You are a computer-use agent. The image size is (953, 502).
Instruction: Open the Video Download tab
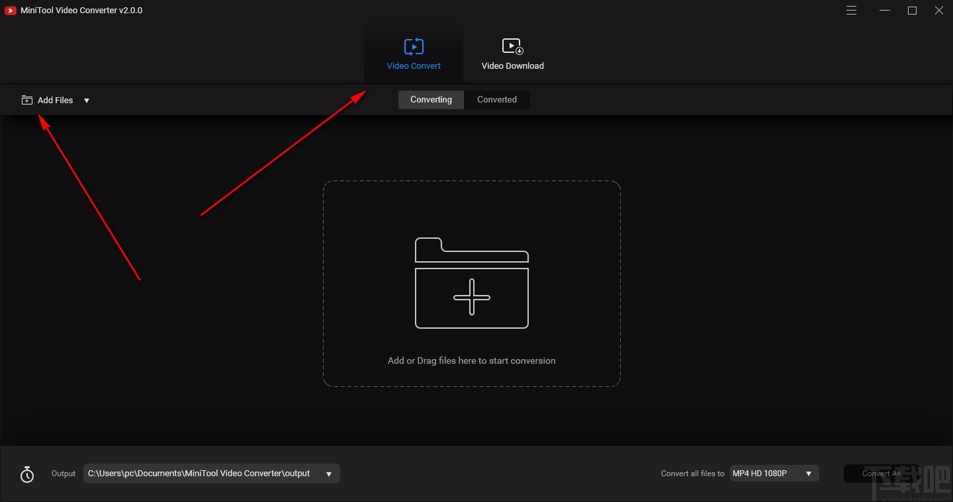click(x=512, y=53)
